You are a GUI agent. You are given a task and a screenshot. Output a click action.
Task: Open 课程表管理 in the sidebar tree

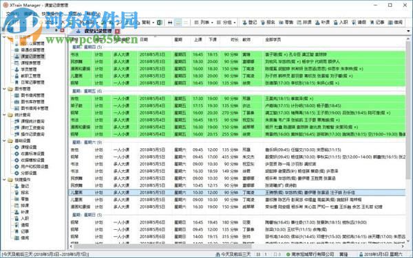[x=30, y=63]
